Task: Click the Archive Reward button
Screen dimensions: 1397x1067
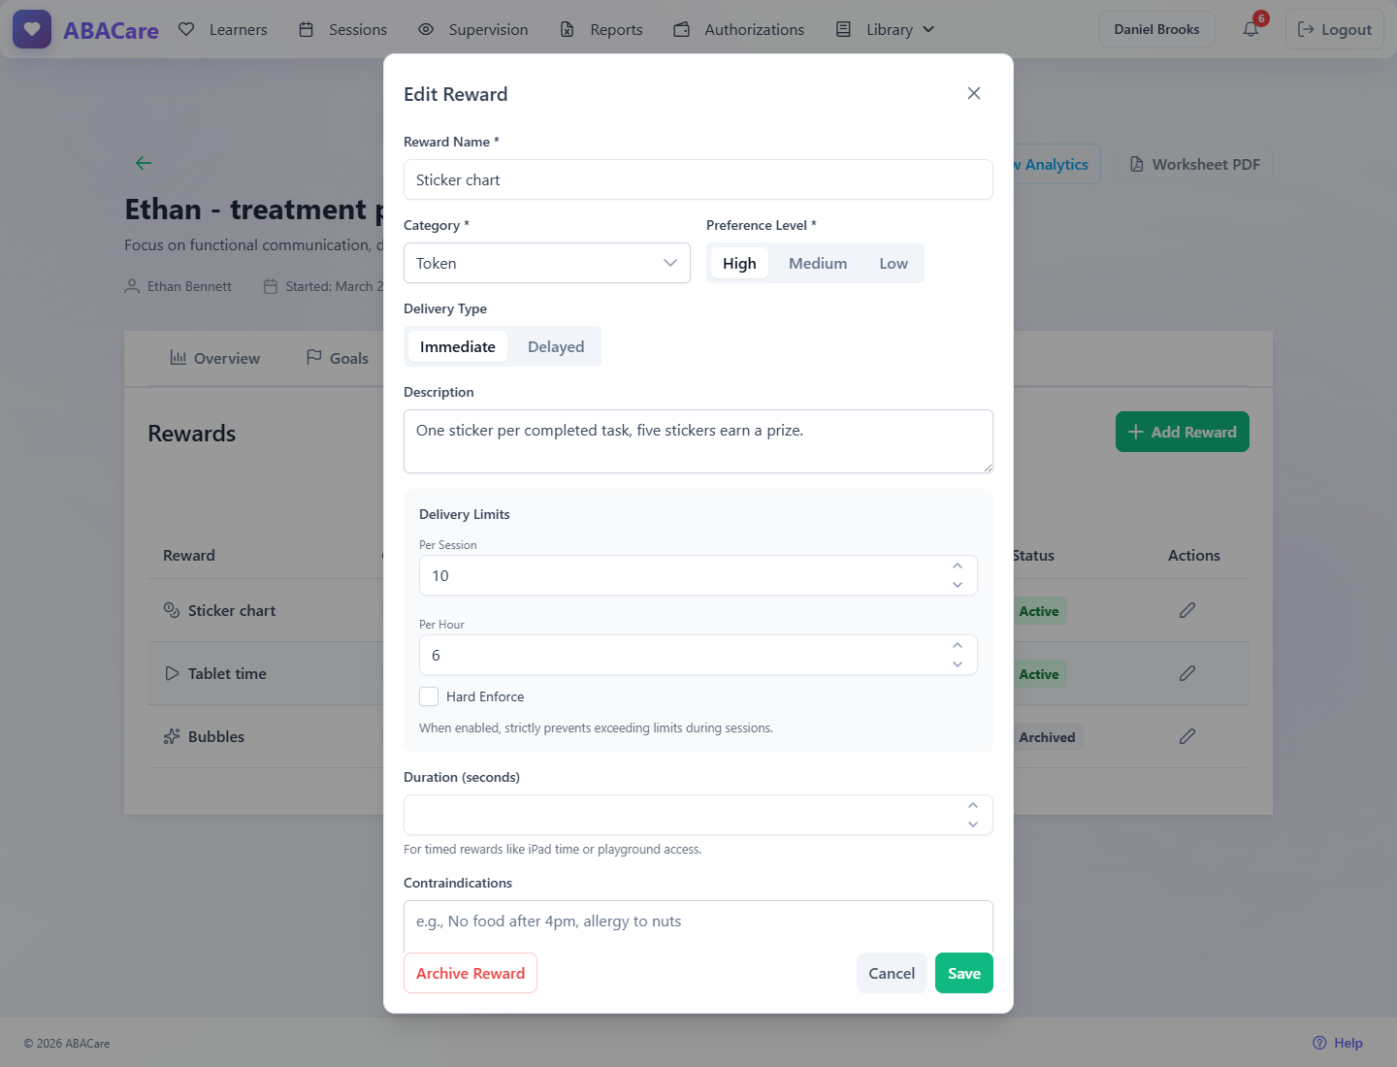Action: 471,973
